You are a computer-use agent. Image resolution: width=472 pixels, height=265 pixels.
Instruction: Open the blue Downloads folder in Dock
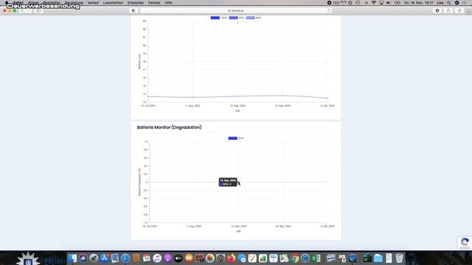click(x=378, y=258)
